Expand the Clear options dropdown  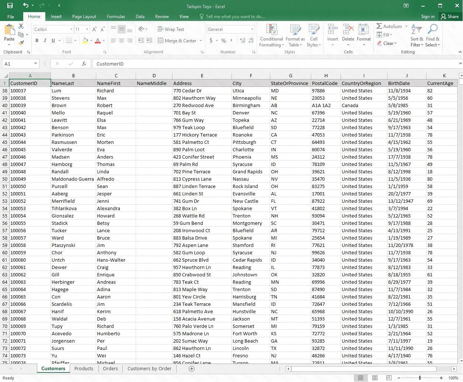pos(396,43)
